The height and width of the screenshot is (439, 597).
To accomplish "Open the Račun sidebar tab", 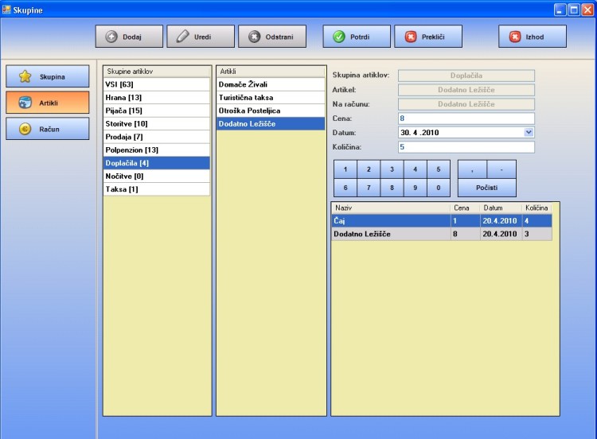I will (47, 129).
